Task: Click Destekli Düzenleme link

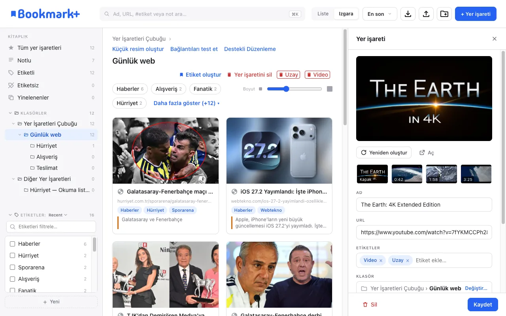Action: 250,49
